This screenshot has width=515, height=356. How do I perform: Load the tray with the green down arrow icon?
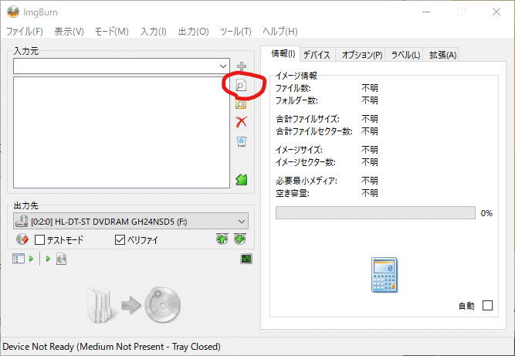240,239
